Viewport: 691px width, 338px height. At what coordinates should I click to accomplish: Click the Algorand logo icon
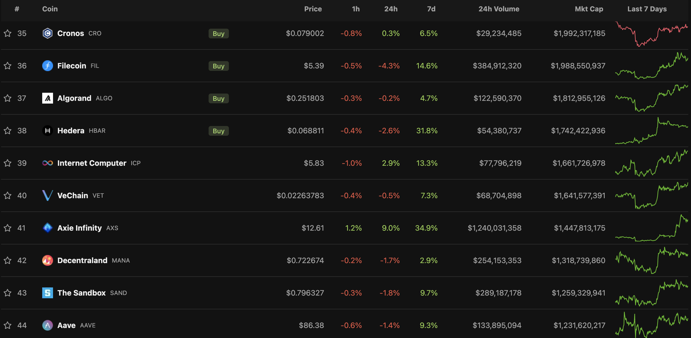(x=48, y=98)
